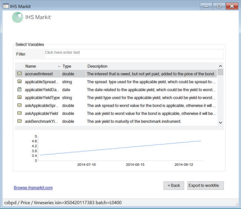Click the 2014-09-12 chart axis label
This screenshot has height=209, width=241.
(184, 165)
